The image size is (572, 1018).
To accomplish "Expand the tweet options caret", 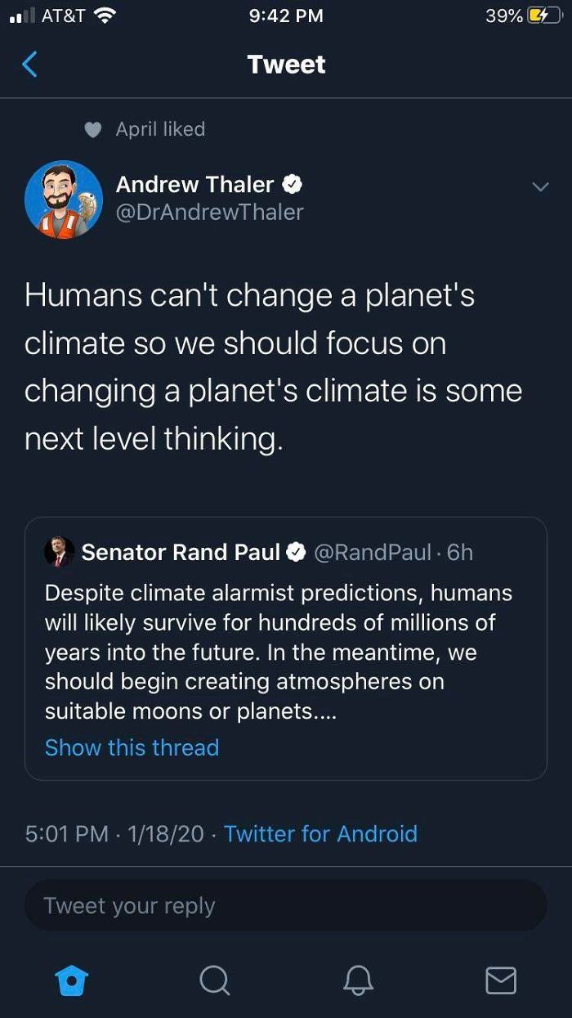I will tap(540, 186).
